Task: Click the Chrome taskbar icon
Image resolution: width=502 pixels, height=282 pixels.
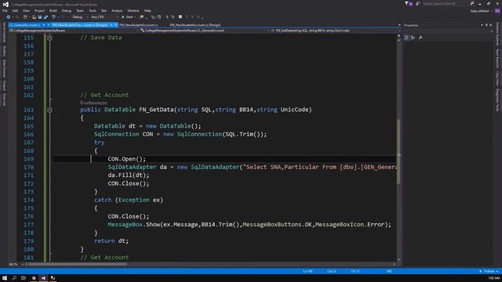Action: [x=34, y=278]
